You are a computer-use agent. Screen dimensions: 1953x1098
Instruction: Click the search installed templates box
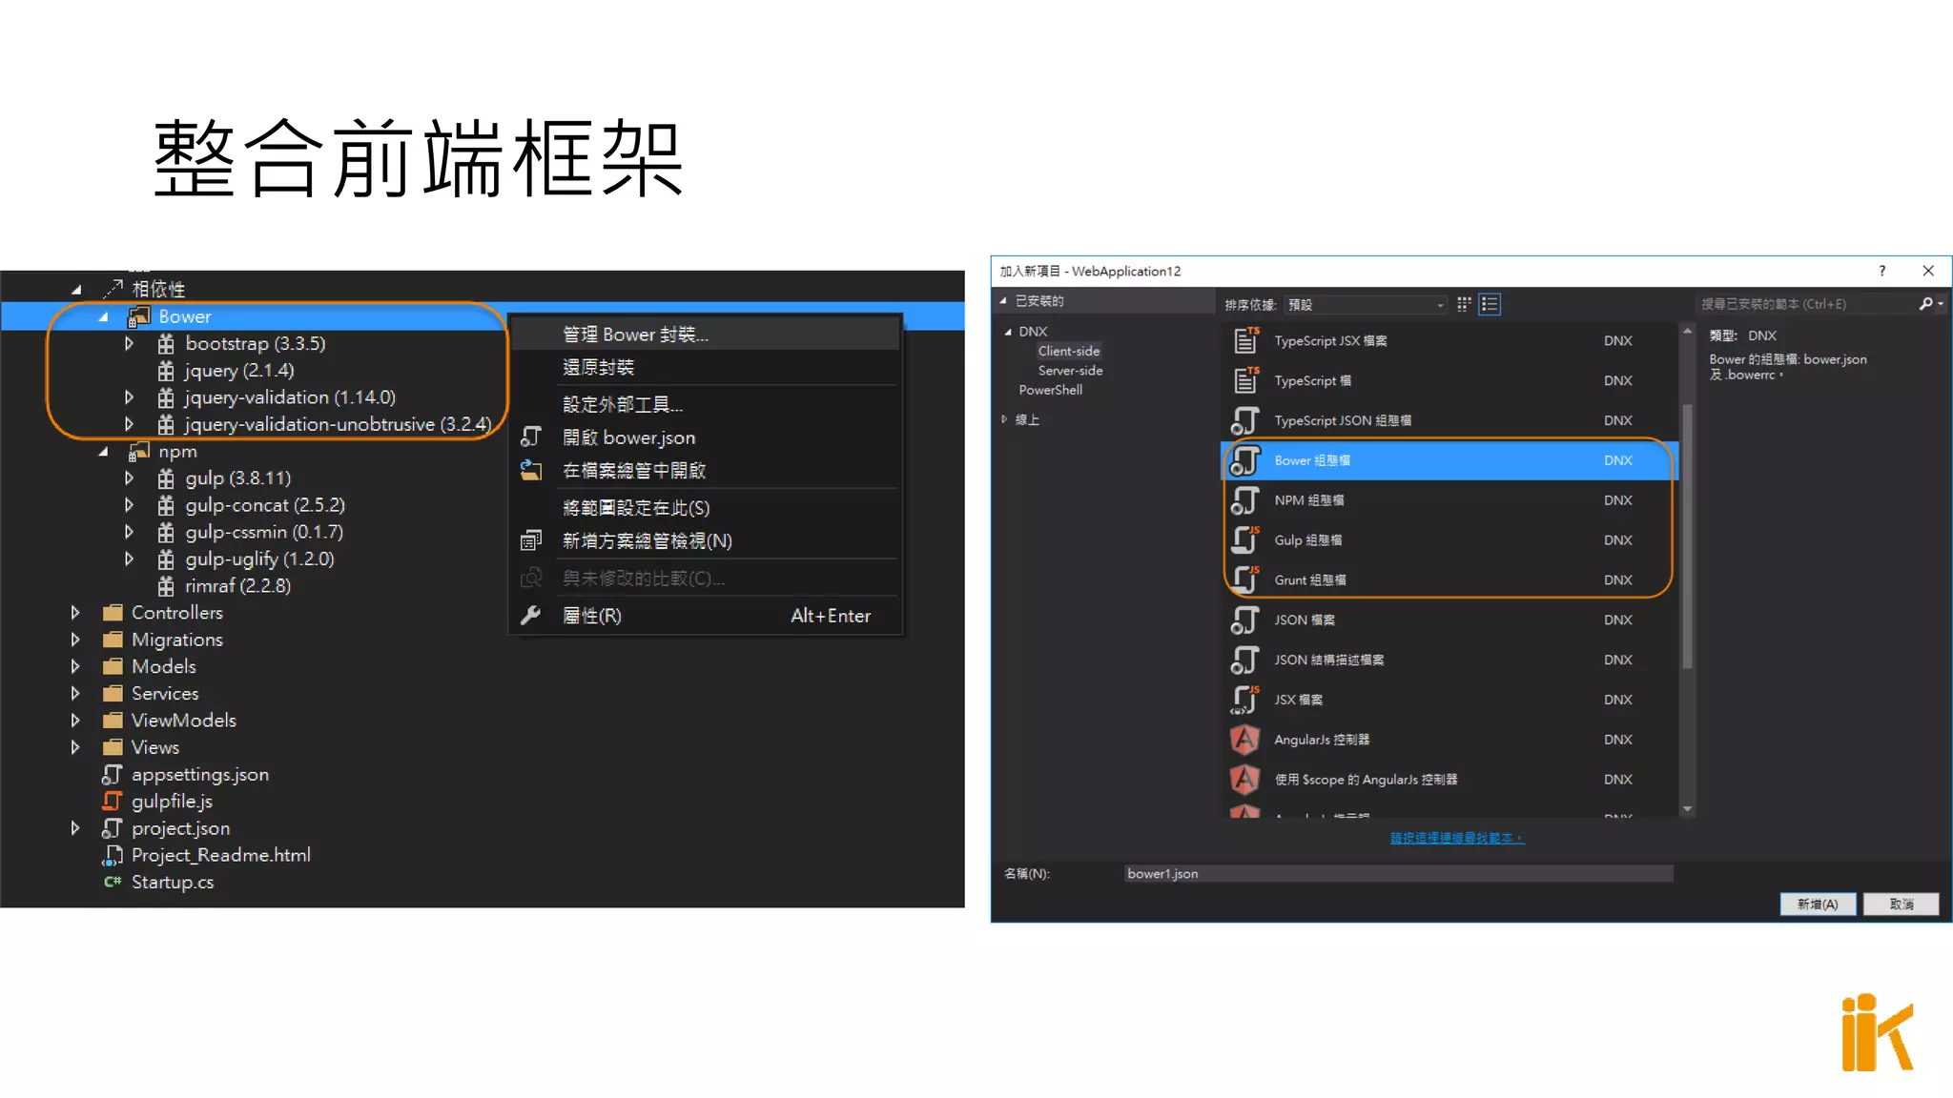[x=1807, y=304]
